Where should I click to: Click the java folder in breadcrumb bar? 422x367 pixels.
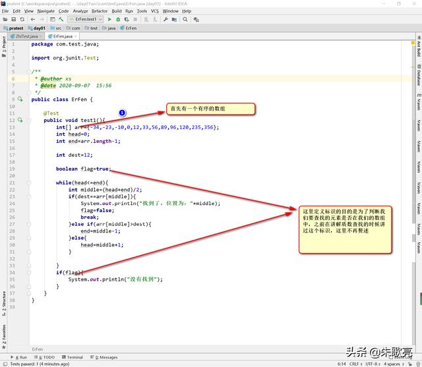click(109, 28)
